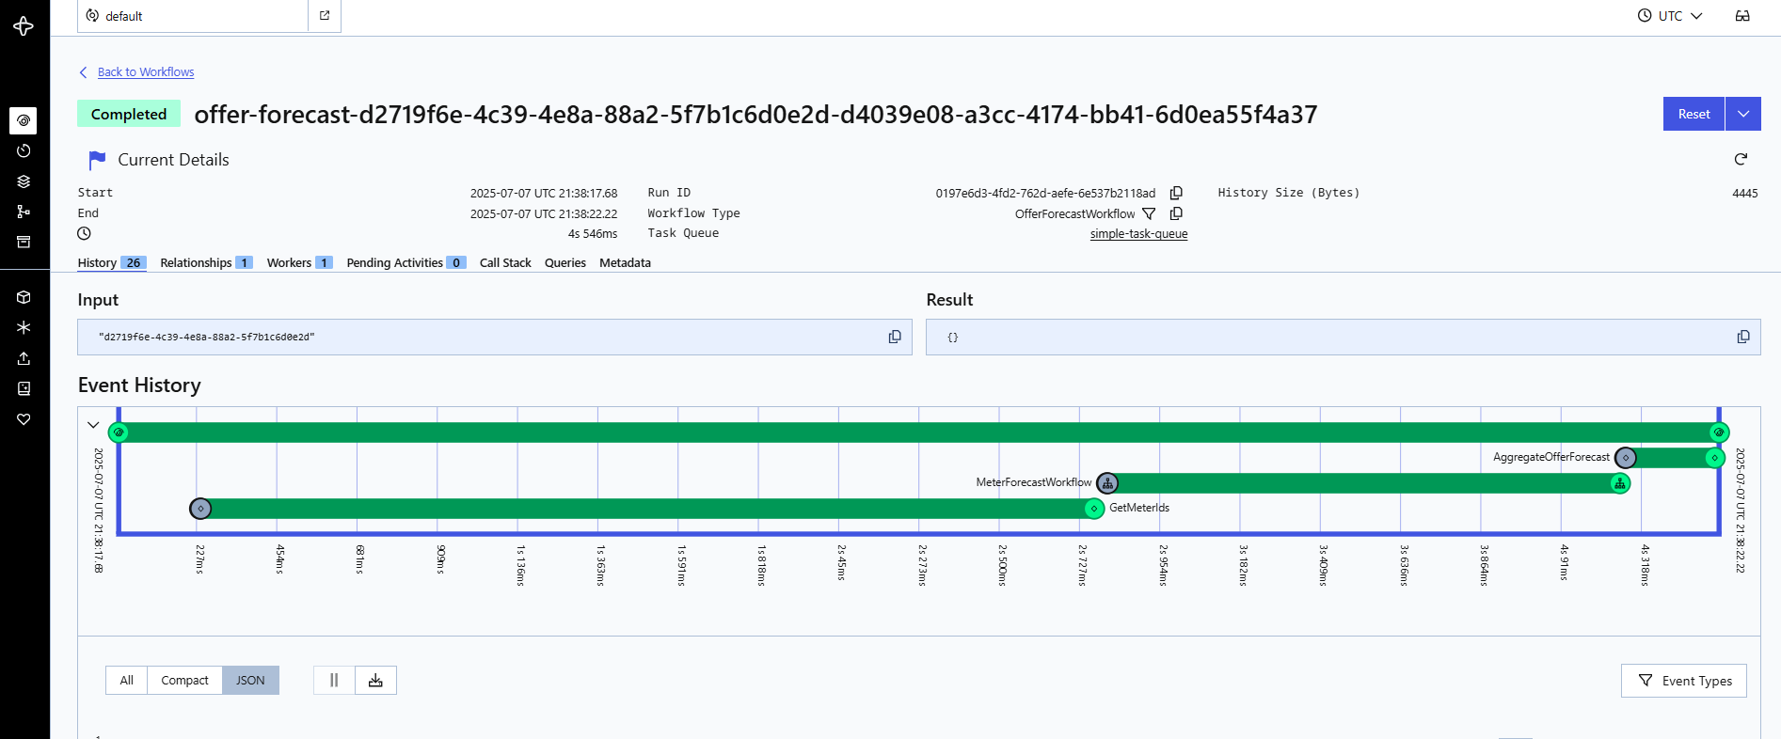The image size is (1781, 739).
Task: Open the UTC timezone dropdown
Action: tap(1670, 16)
